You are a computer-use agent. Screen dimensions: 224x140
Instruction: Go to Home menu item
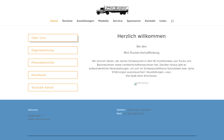tap(54, 21)
